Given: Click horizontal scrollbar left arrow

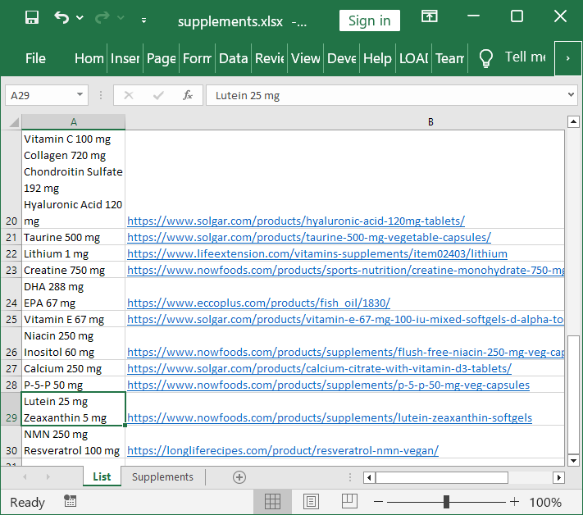Looking at the screenshot, I should [369, 477].
